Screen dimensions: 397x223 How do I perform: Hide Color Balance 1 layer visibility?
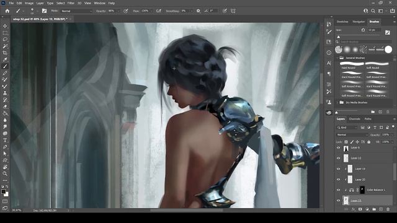[339, 190]
